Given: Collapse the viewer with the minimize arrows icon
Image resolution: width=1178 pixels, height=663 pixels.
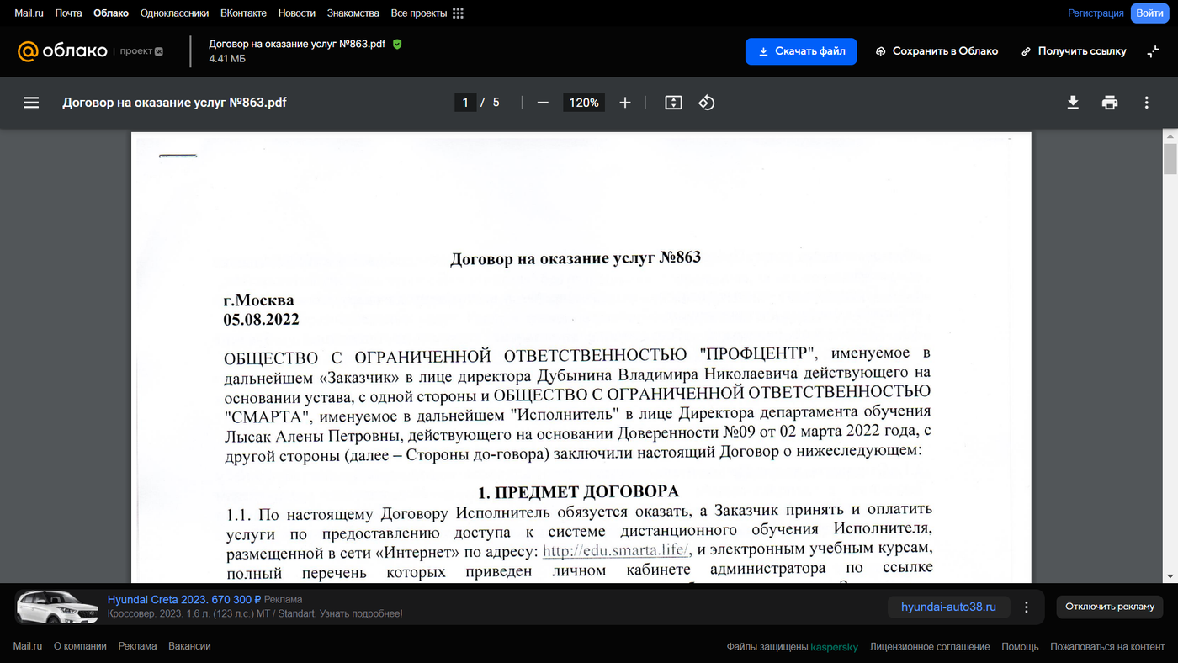Looking at the screenshot, I should point(1153,51).
